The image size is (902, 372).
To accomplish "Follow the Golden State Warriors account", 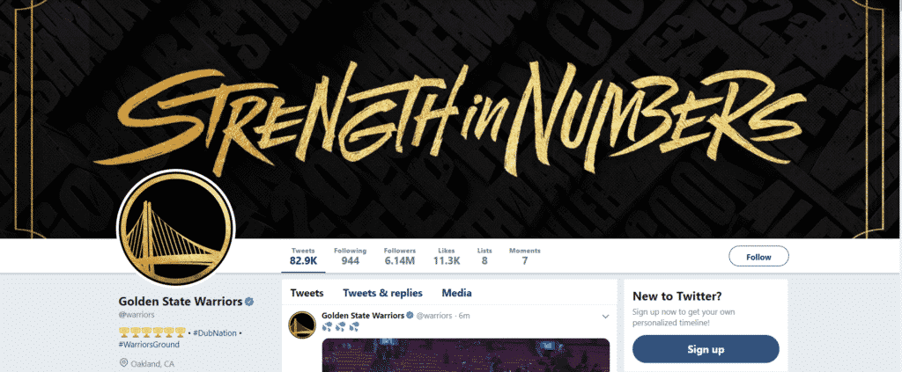I will point(758,257).
